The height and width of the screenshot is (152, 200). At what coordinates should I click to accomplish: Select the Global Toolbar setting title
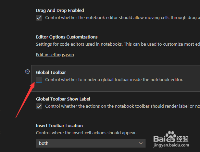pos(51,72)
